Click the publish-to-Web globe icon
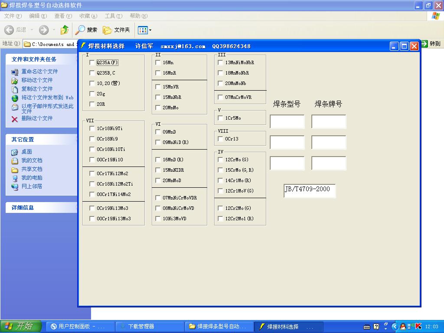Image resolution: width=444 pixels, height=333 pixels. [15, 98]
